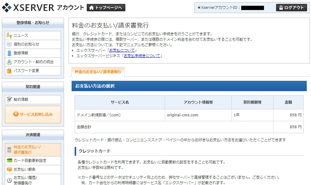Viewport: 311px width, 185px height.
Task: Click the original-cms.com cell
Action: point(198,115)
